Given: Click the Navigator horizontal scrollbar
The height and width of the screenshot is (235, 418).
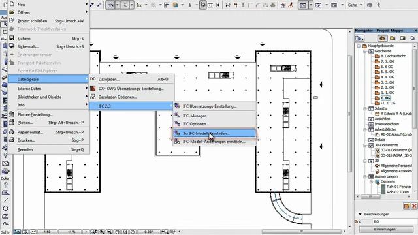Looking at the screenshot, I should pyautogui.click(x=383, y=196).
